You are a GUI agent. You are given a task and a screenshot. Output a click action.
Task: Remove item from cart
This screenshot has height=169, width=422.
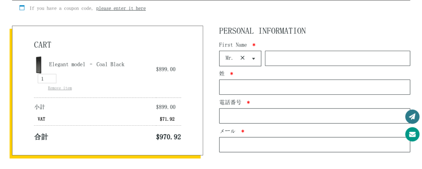pyautogui.click(x=60, y=88)
